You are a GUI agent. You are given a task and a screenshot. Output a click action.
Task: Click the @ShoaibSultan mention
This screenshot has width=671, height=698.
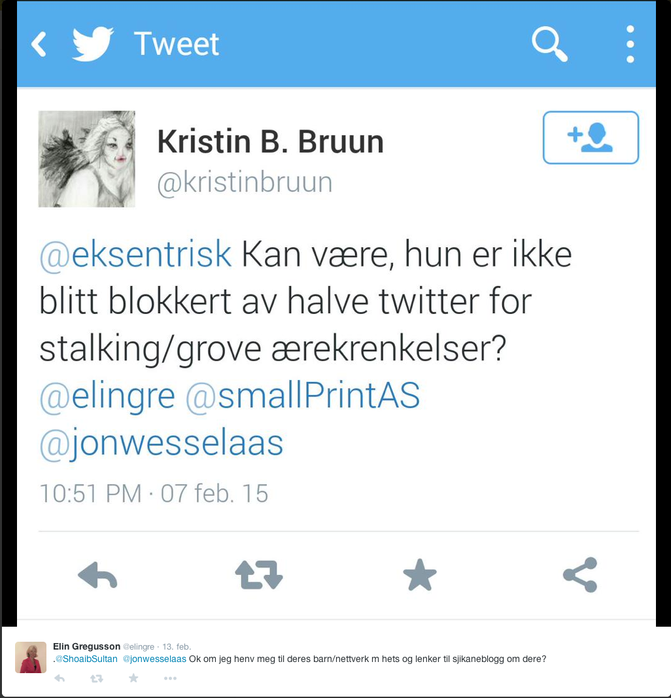[x=86, y=659]
